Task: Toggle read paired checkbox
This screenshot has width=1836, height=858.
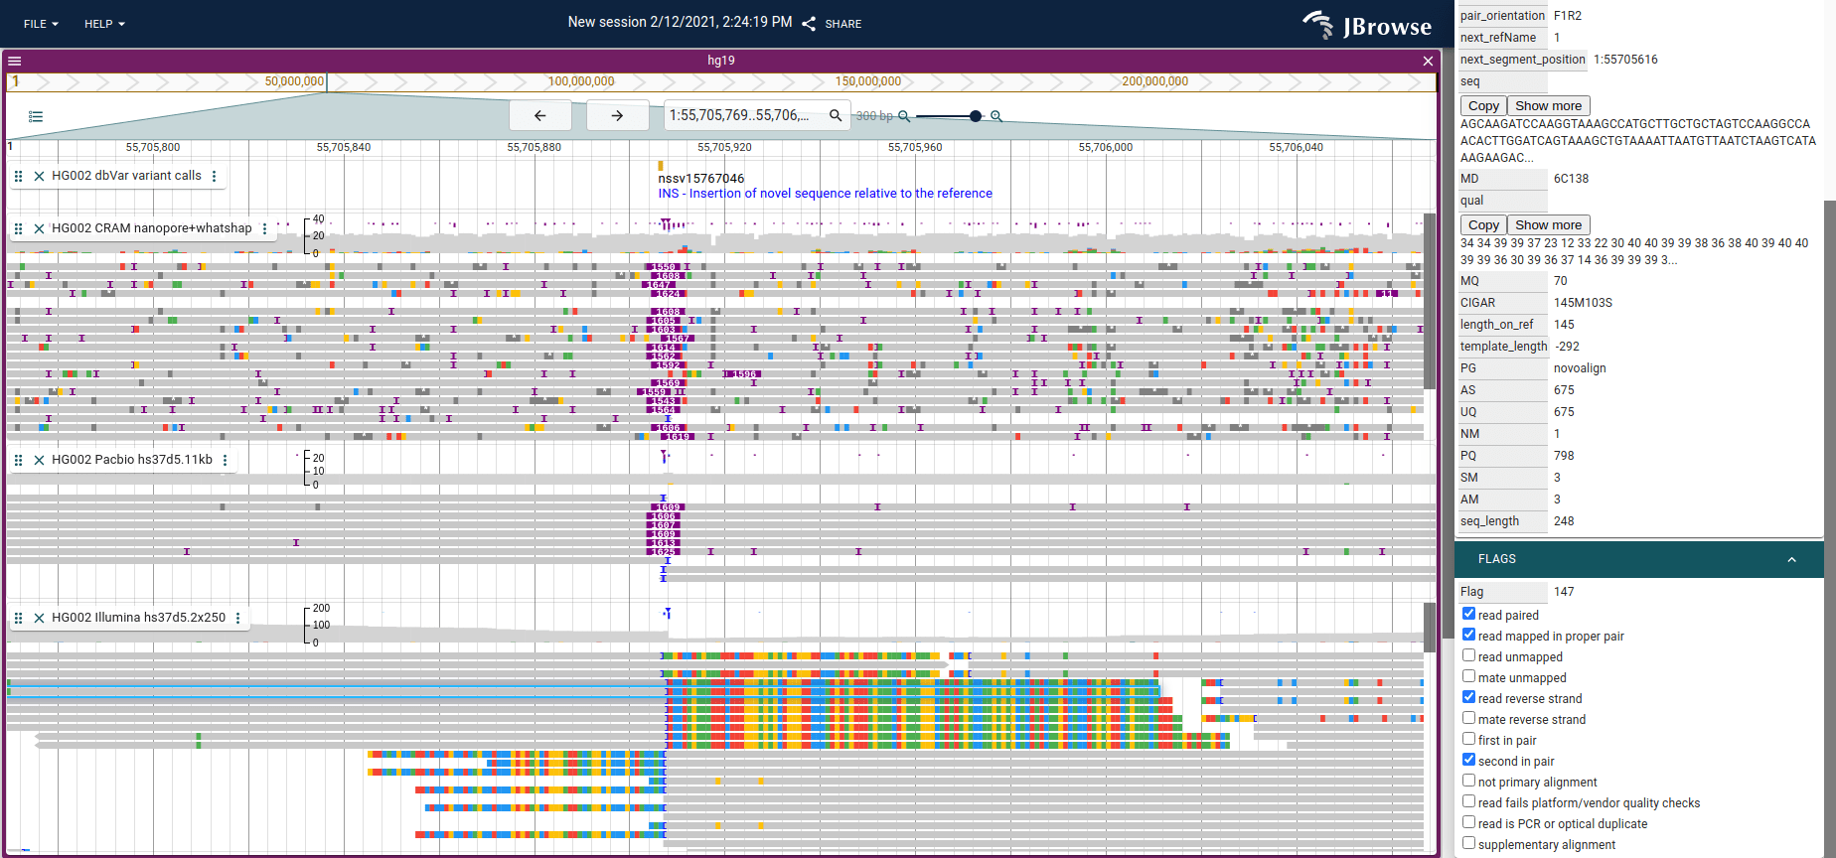Action: click(1468, 614)
